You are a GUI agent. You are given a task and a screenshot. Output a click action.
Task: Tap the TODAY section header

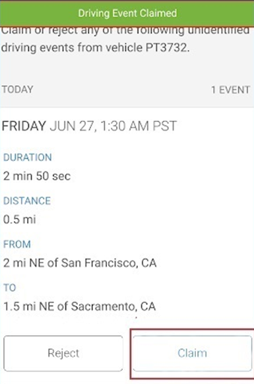click(x=17, y=89)
